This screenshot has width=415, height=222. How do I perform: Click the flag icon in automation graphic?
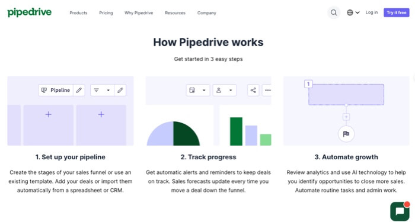coord(346,134)
